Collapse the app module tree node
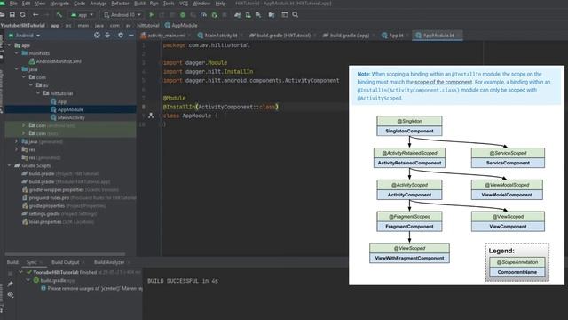This screenshot has height=320, width=568. pyautogui.click(x=10, y=45)
